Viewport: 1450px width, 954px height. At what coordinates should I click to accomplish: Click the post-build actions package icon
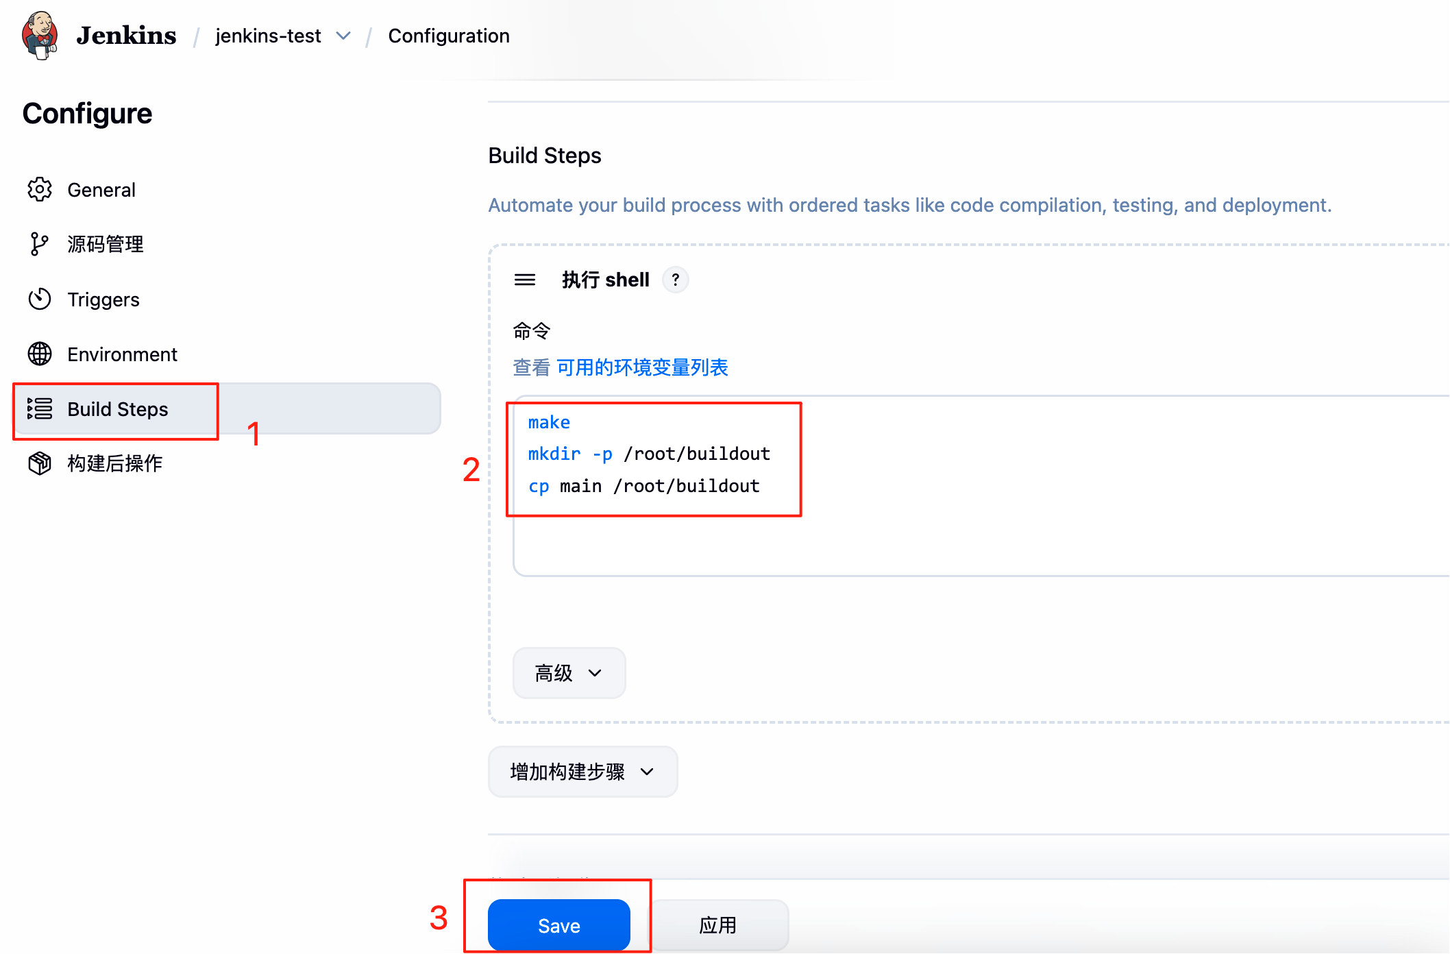tap(40, 464)
